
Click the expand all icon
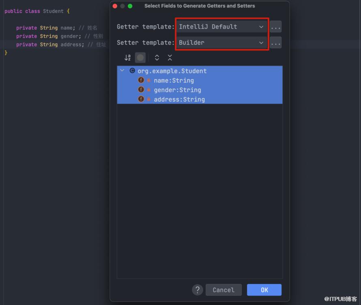(x=157, y=58)
